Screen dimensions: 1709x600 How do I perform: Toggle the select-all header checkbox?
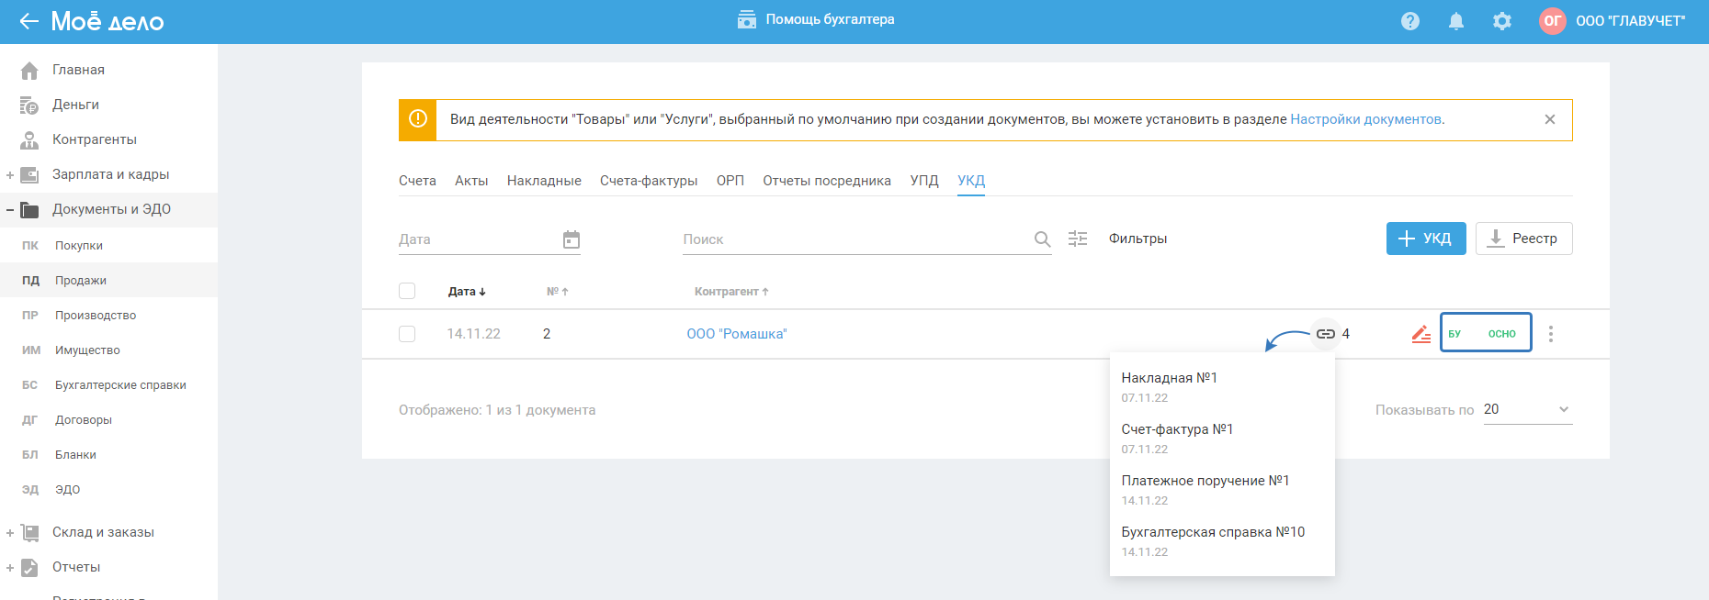[407, 292]
